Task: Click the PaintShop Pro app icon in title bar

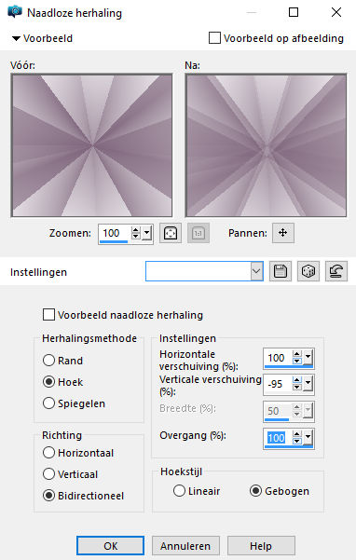Action: pos(15,12)
